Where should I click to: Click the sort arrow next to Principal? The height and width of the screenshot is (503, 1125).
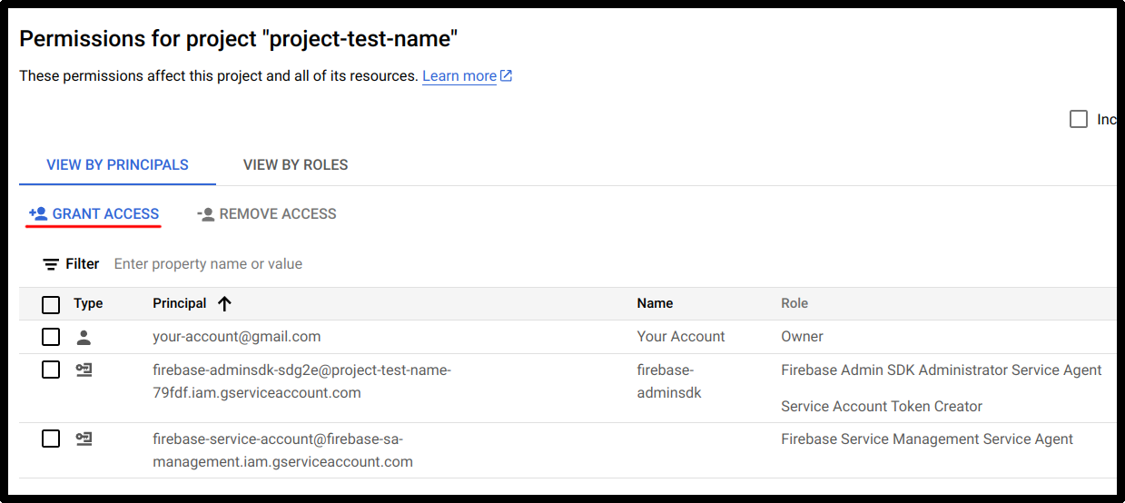224,304
